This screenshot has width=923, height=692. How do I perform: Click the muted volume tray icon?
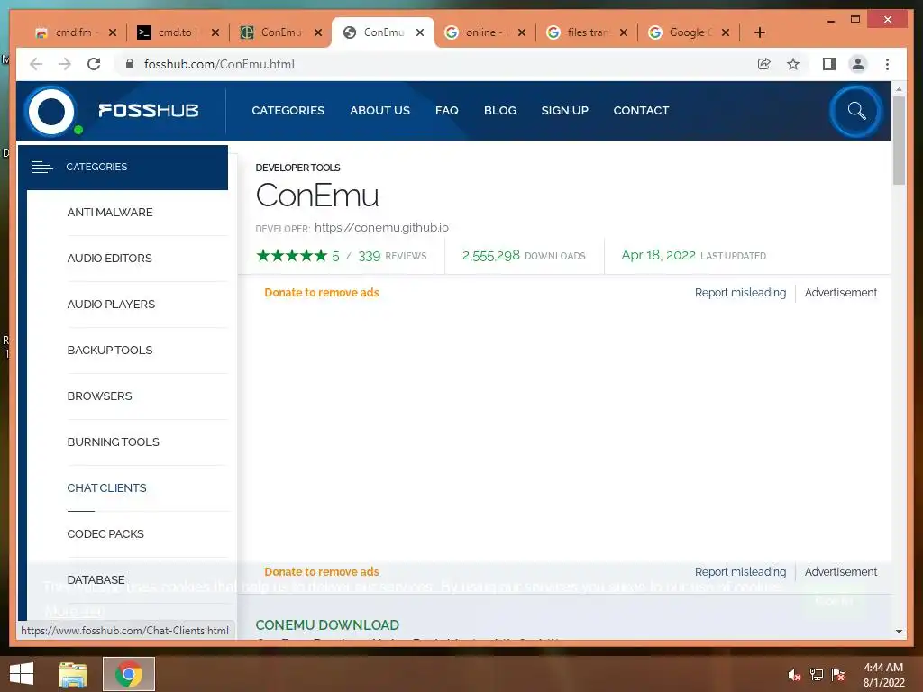point(794,675)
